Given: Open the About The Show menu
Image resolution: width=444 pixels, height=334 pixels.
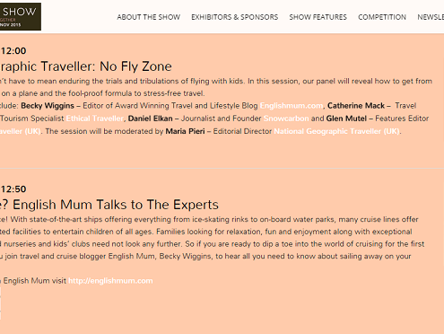Looking at the screenshot, I should point(149,17).
